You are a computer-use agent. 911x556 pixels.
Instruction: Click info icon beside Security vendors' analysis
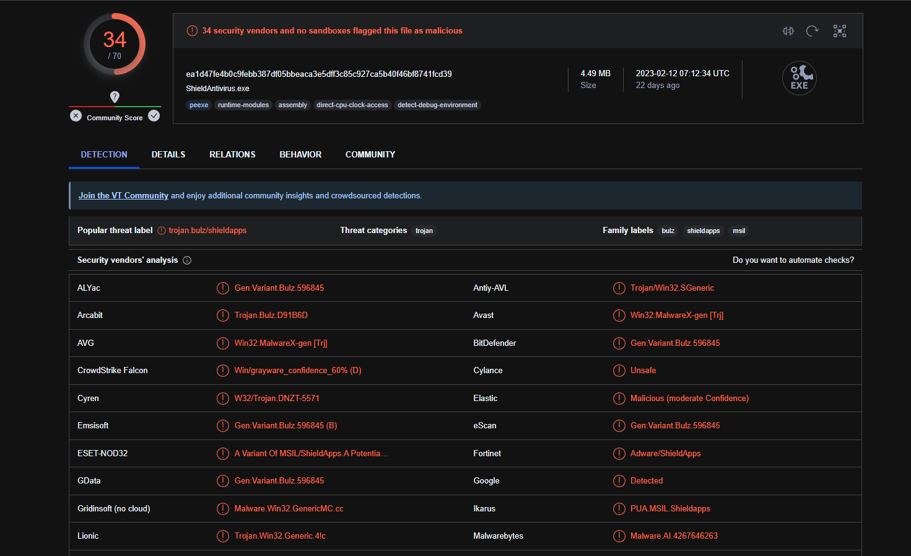point(187,260)
